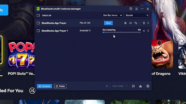Open the disk cleanup broom icon

click(x=140, y=86)
